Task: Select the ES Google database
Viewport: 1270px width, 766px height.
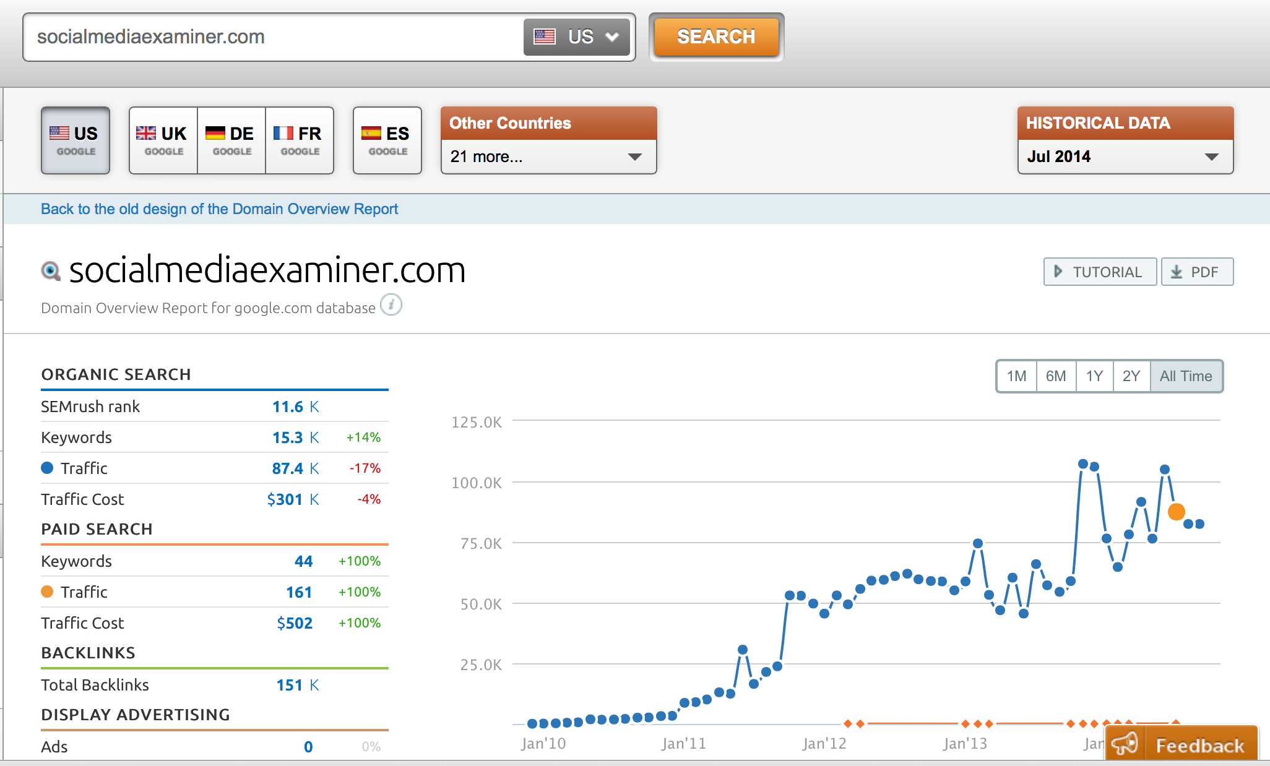Action: [x=387, y=140]
